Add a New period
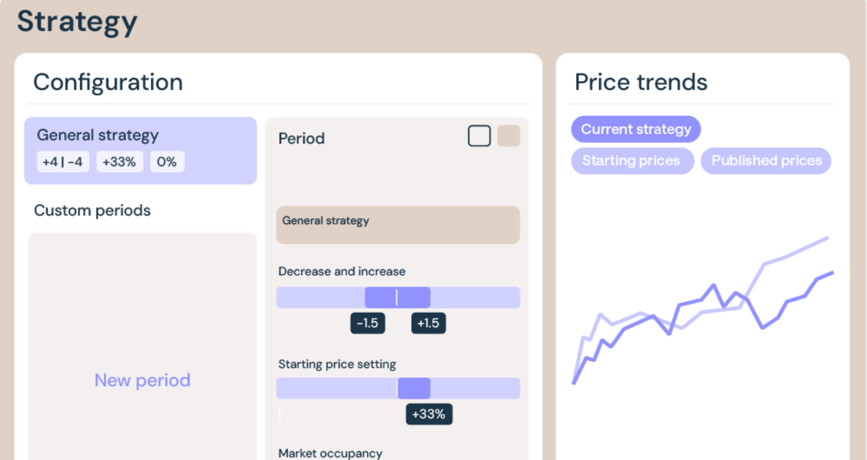This screenshot has width=867, height=460. point(143,380)
